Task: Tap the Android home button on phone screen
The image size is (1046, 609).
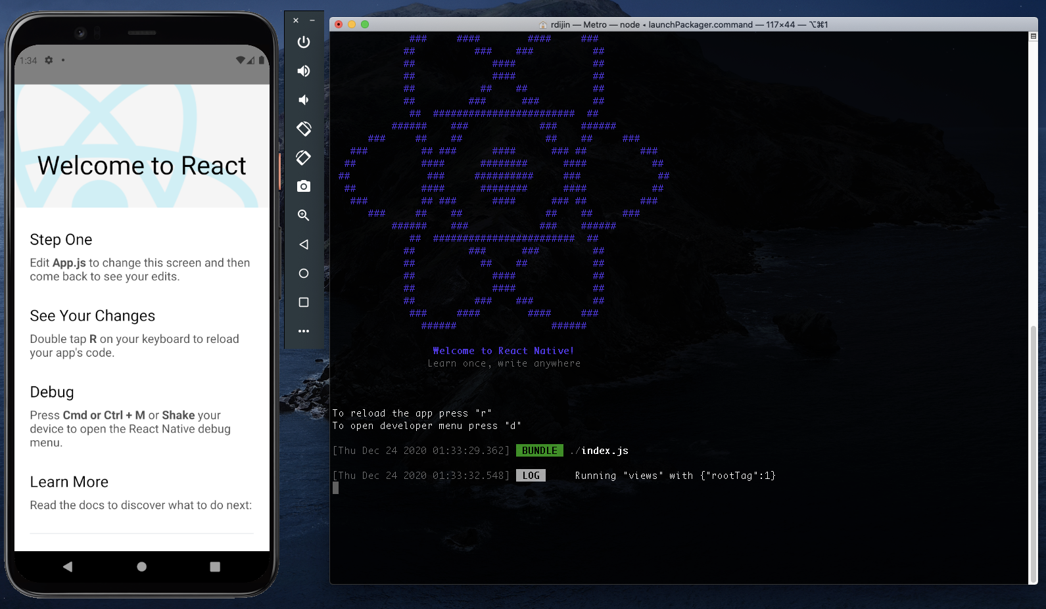Action: pyautogui.click(x=141, y=566)
